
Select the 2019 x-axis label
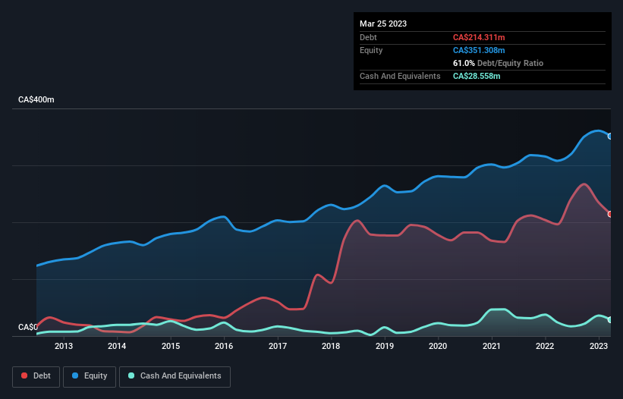tap(384, 346)
